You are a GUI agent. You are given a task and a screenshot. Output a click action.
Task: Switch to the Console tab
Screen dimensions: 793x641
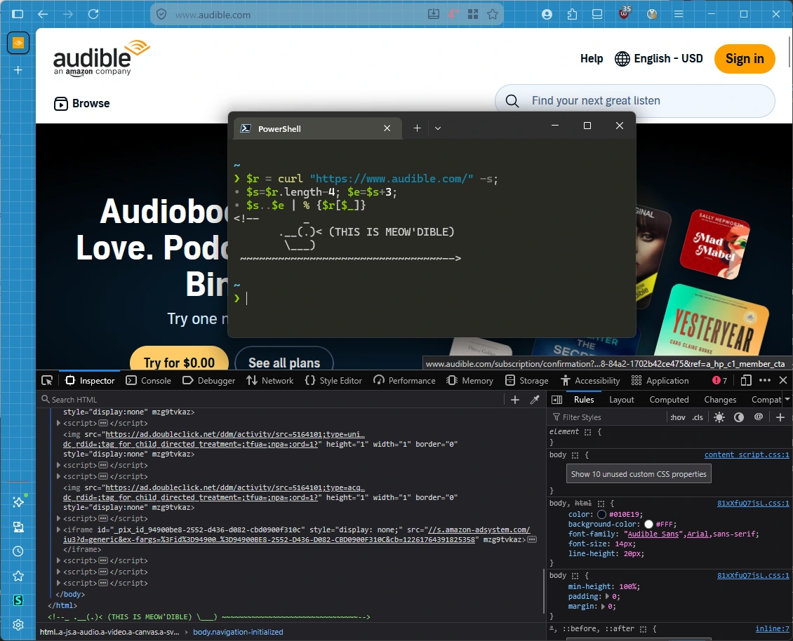149,381
